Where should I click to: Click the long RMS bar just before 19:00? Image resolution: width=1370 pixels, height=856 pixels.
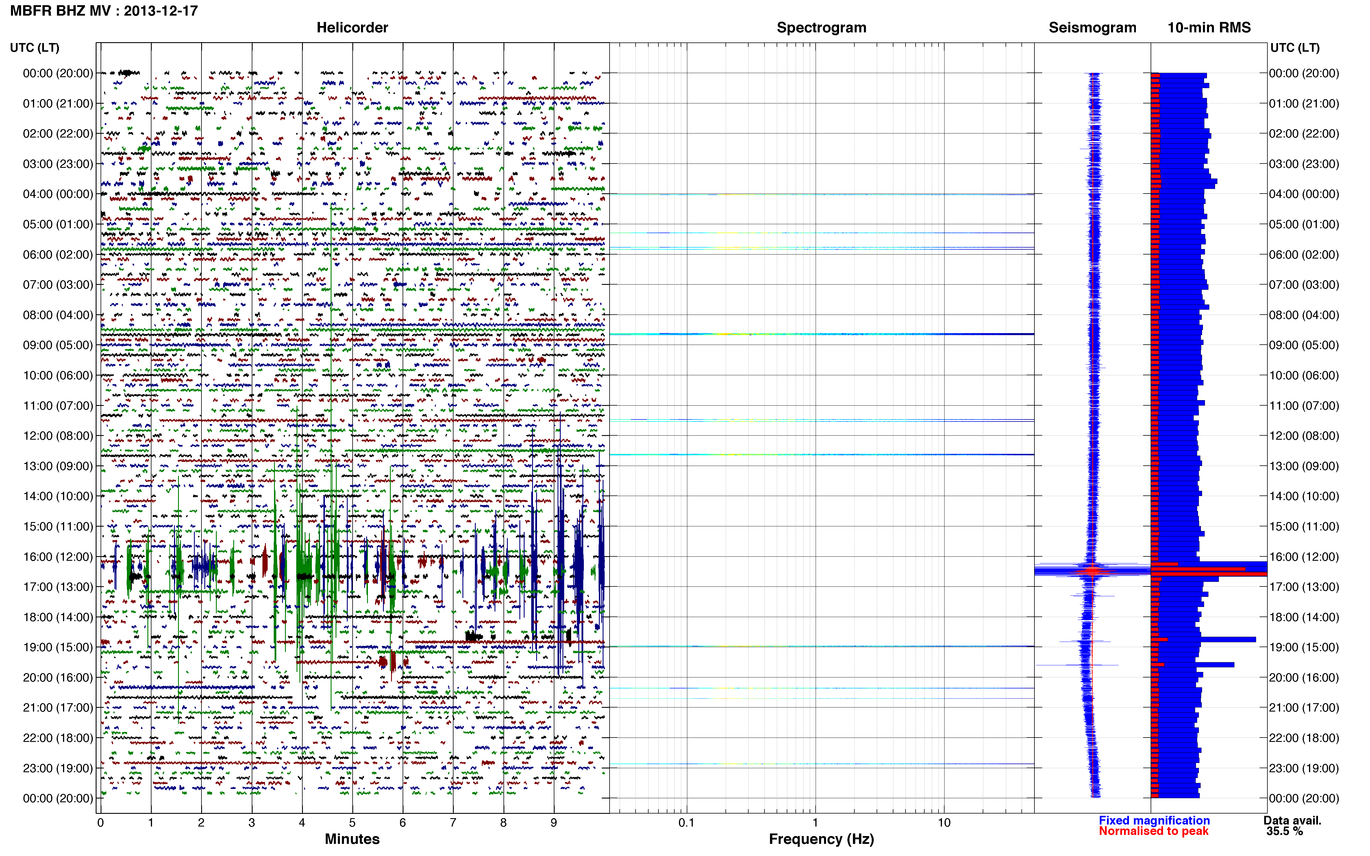pos(1204,639)
